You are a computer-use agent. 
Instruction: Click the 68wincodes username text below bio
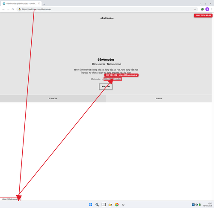[x=95, y=79]
